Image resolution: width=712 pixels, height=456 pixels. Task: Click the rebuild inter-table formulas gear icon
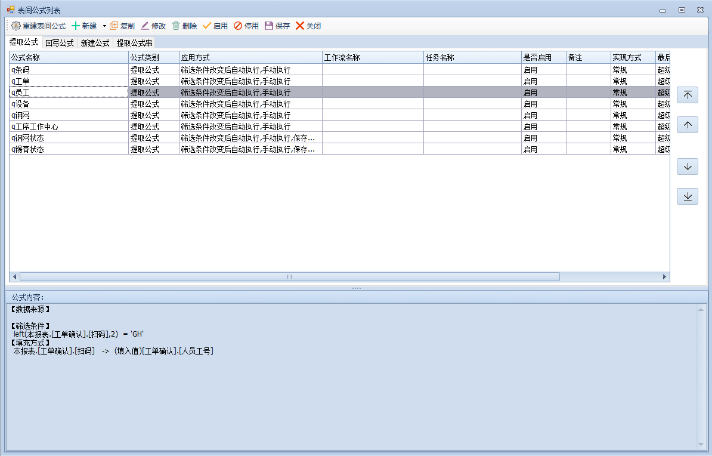click(x=16, y=26)
